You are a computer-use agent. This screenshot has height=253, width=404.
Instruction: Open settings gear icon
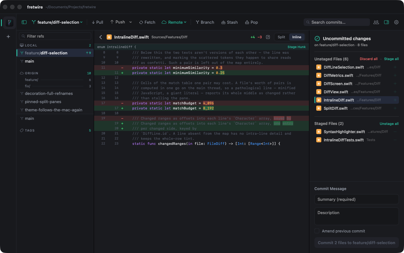396,22
